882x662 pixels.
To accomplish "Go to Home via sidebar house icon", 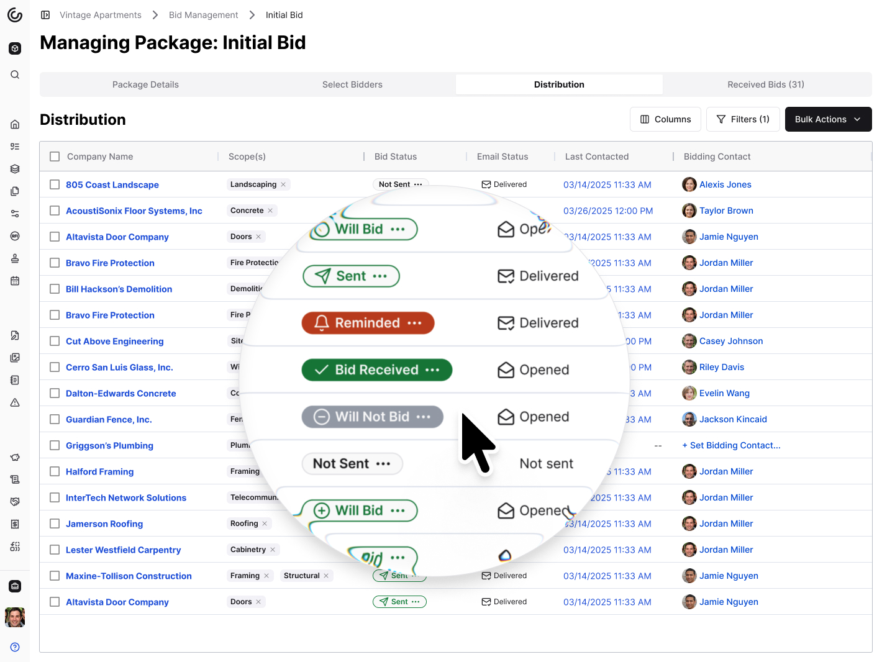I will tap(15, 124).
